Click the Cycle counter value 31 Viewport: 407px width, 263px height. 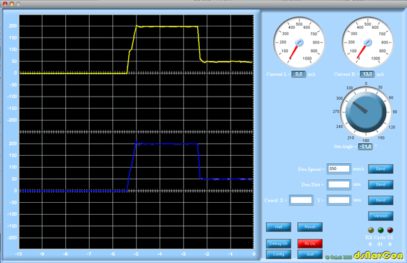tap(380, 244)
